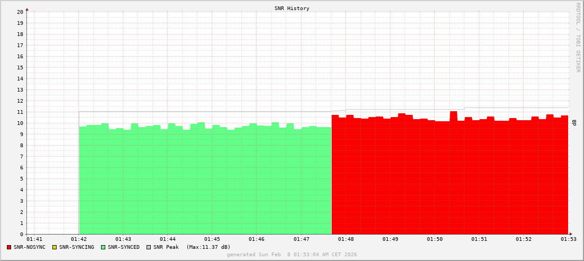584x261 pixels.
Task: Click the SNR History chart title
Action: click(x=292, y=8)
